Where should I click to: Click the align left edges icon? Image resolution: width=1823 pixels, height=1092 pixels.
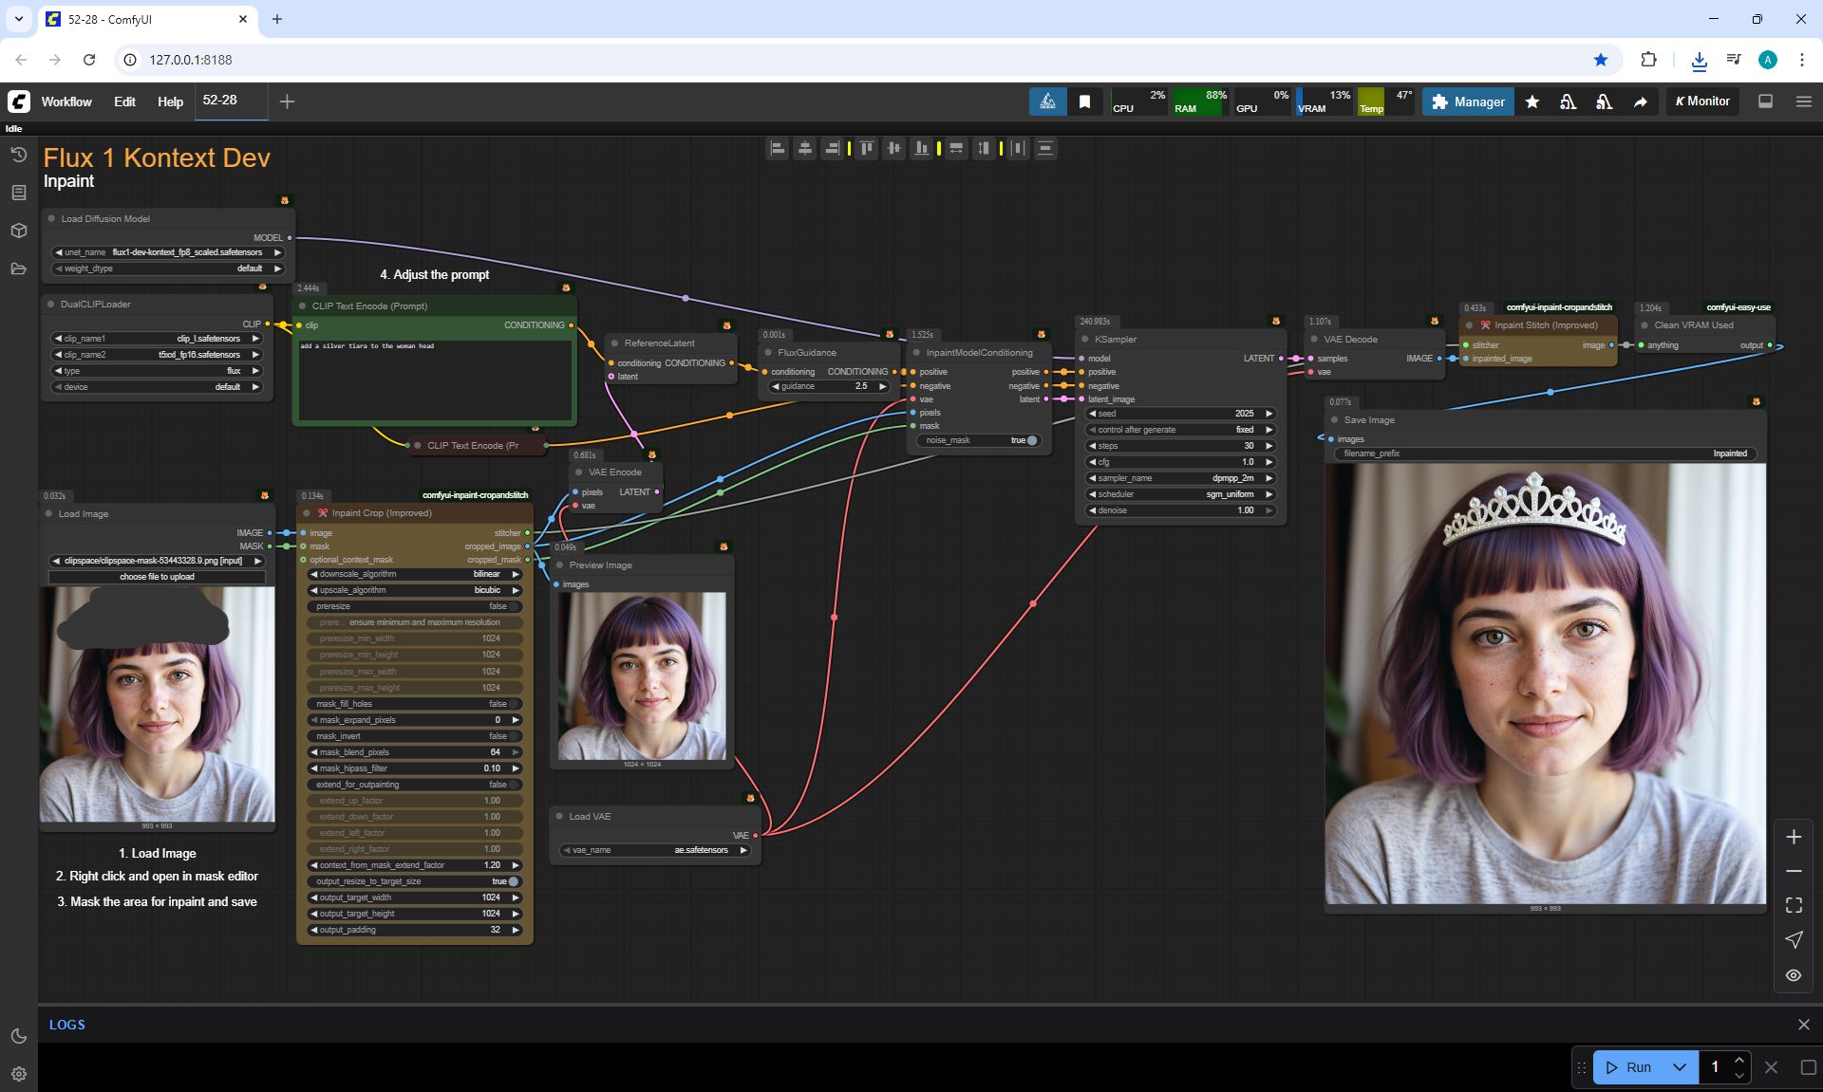tap(778, 148)
